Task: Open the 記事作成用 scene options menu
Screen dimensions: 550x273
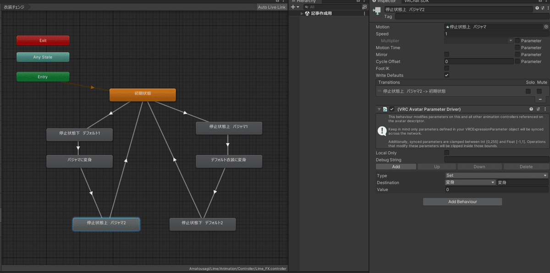Action: click(x=364, y=14)
